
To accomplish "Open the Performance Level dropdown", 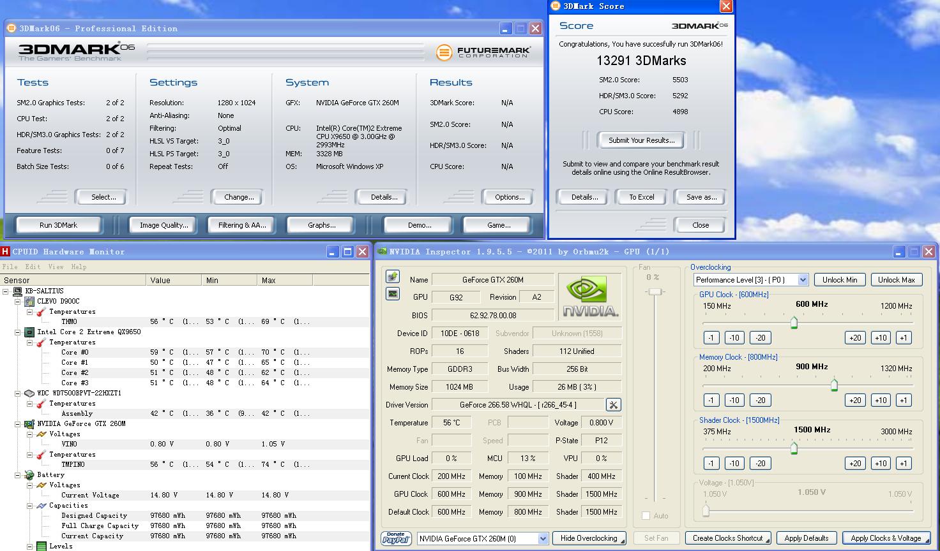I will pyautogui.click(x=803, y=279).
